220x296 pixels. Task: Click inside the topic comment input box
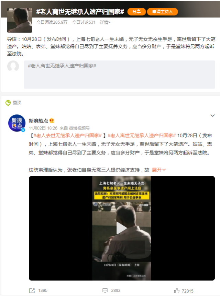click(119, 75)
